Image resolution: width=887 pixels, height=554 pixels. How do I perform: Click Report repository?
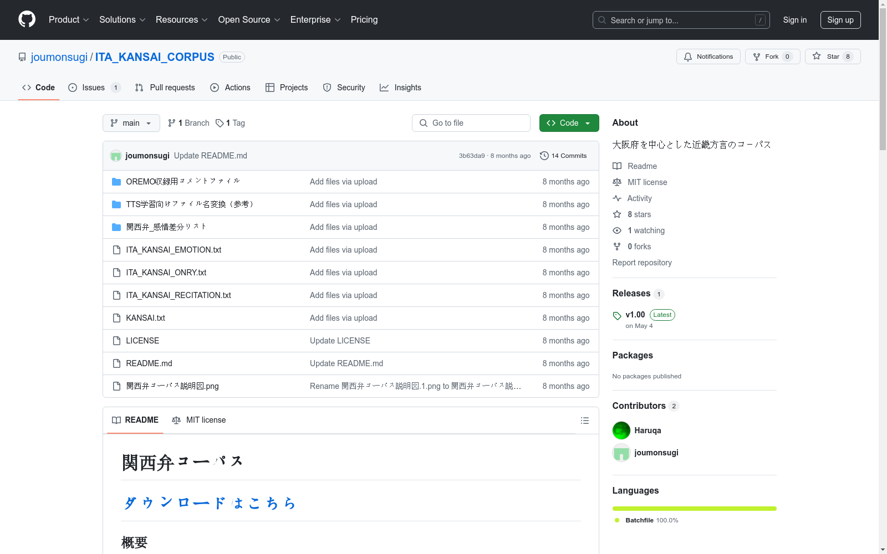tap(642, 263)
